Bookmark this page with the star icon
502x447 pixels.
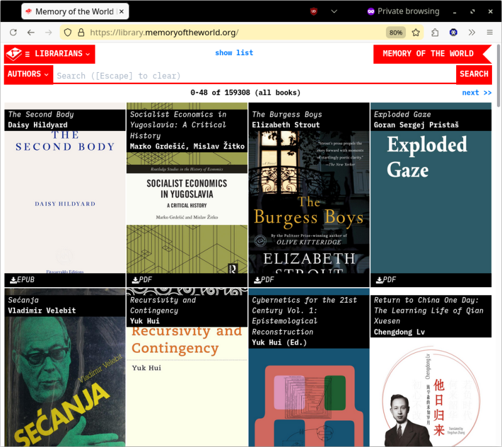point(415,33)
